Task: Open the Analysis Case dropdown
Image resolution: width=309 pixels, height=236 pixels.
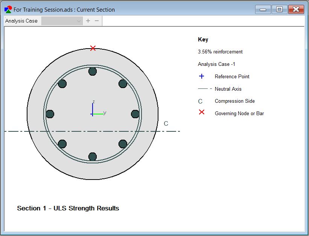Action: click(62, 21)
